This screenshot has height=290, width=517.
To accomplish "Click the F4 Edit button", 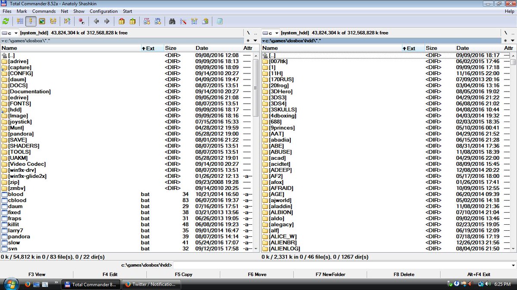I will click(110, 275).
